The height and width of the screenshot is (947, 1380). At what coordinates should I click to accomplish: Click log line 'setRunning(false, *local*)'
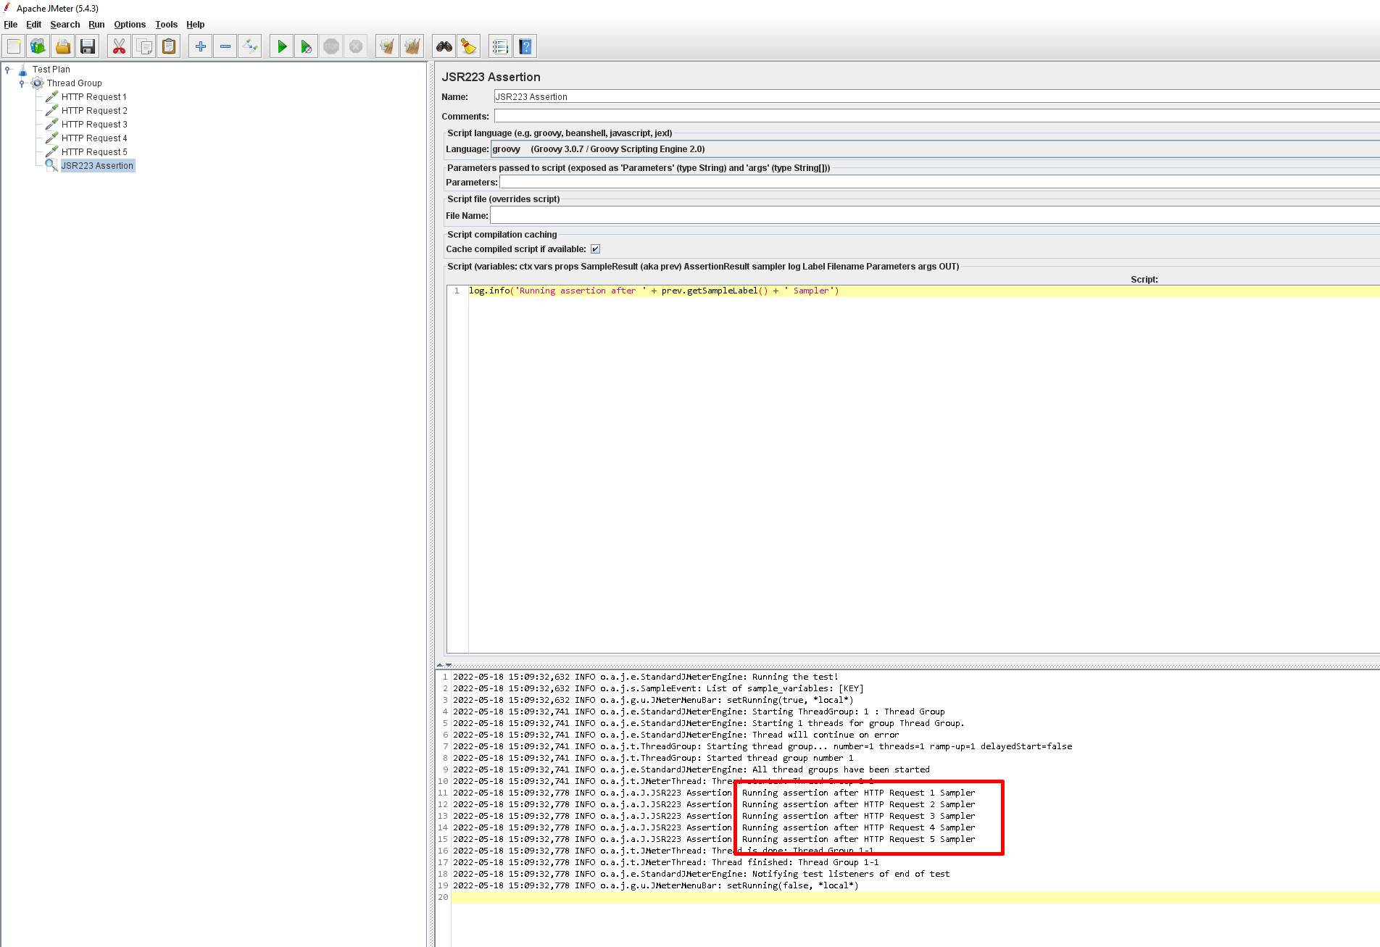click(x=655, y=886)
